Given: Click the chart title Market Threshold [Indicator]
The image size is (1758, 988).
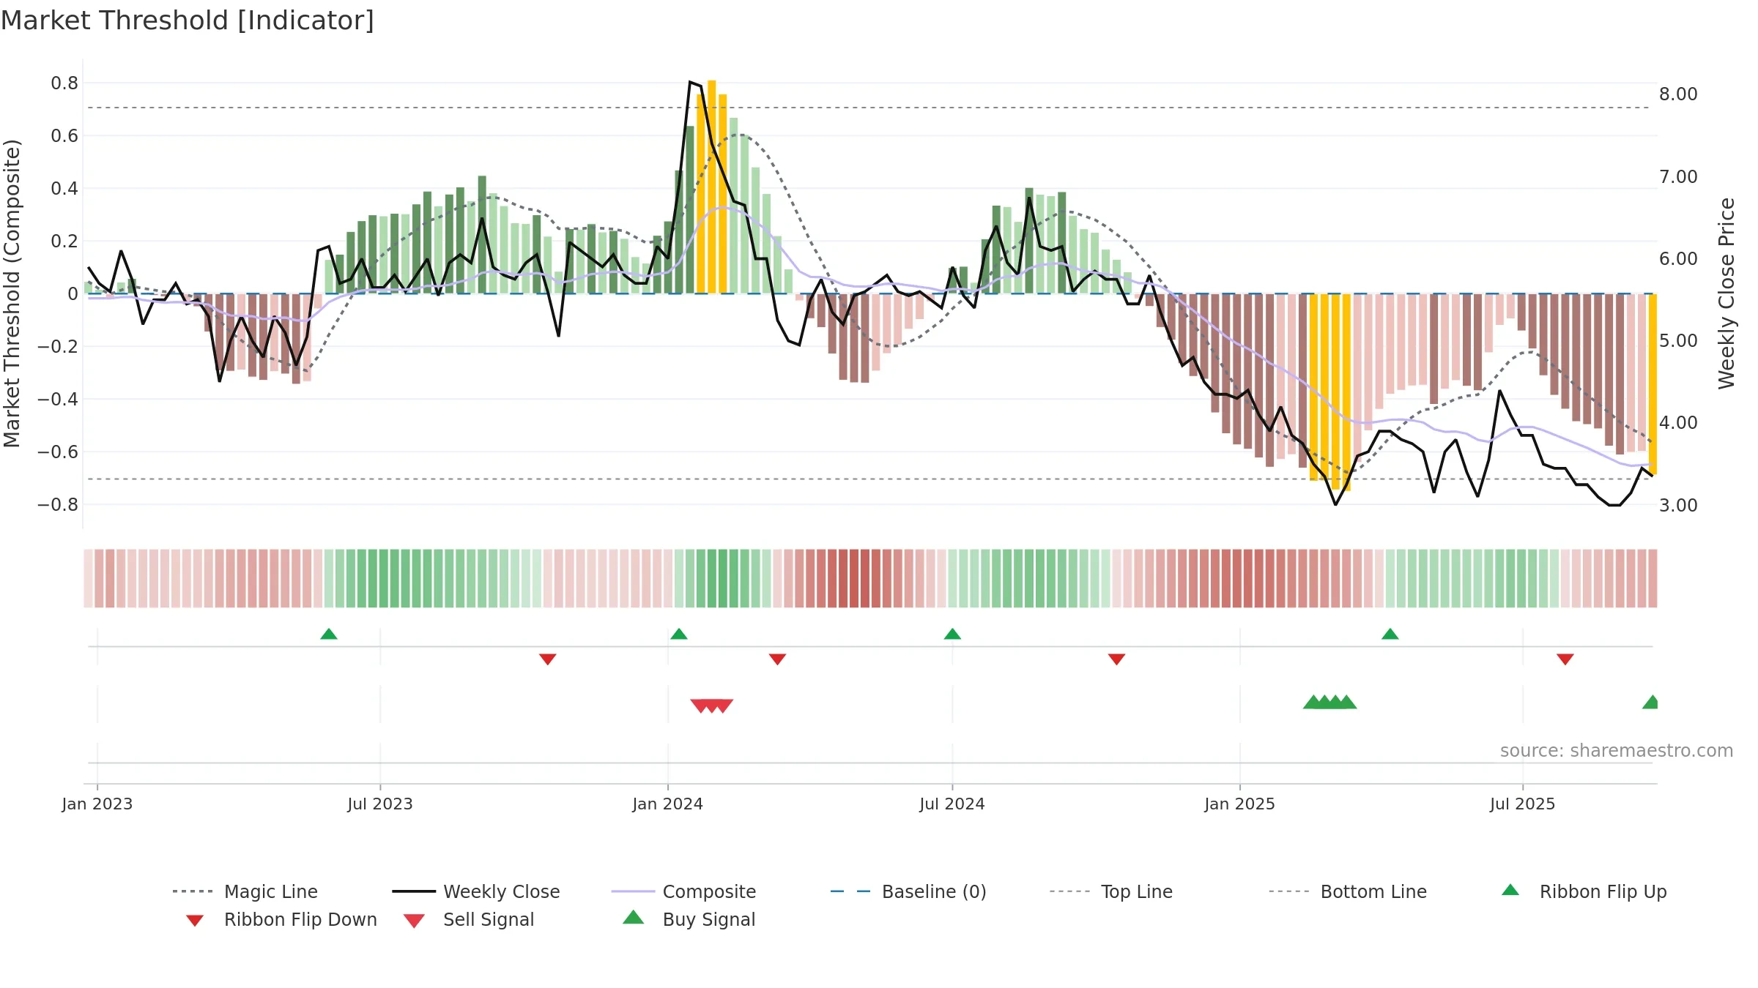Looking at the screenshot, I should tap(188, 20).
